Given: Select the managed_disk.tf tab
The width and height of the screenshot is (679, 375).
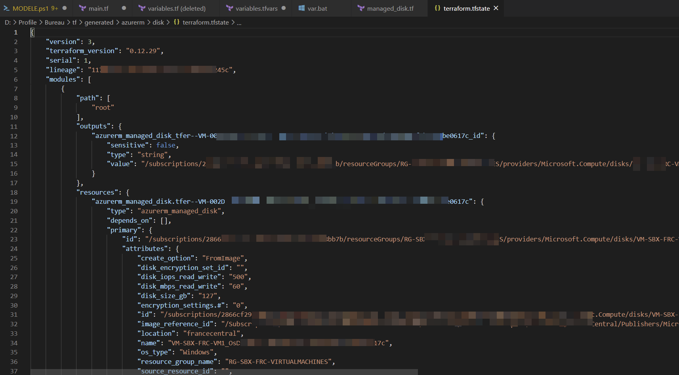Looking at the screenshot, I should point(390,8).
